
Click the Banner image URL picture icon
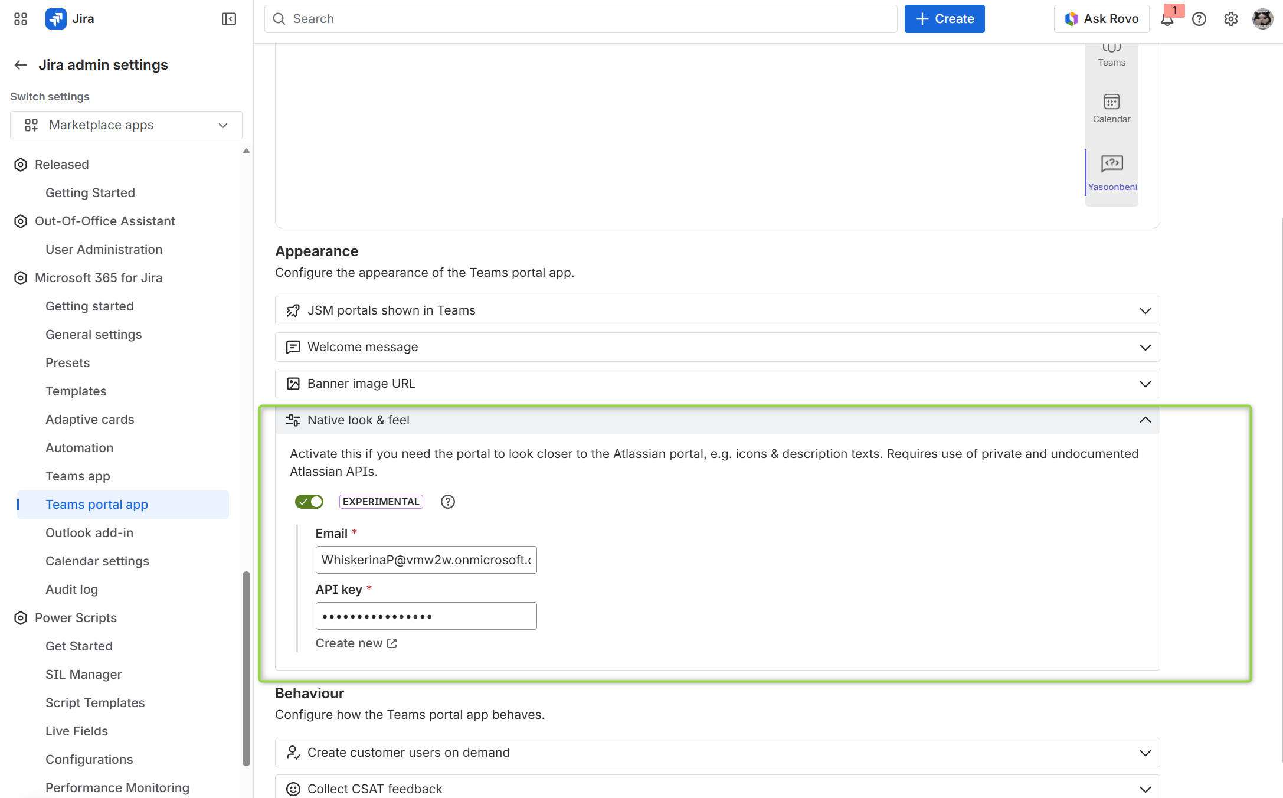point(293,384)
